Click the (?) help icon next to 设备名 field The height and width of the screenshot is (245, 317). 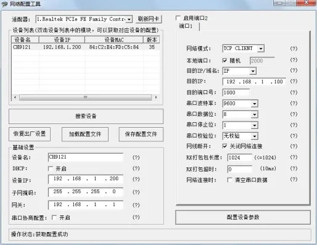coord(136,157)
